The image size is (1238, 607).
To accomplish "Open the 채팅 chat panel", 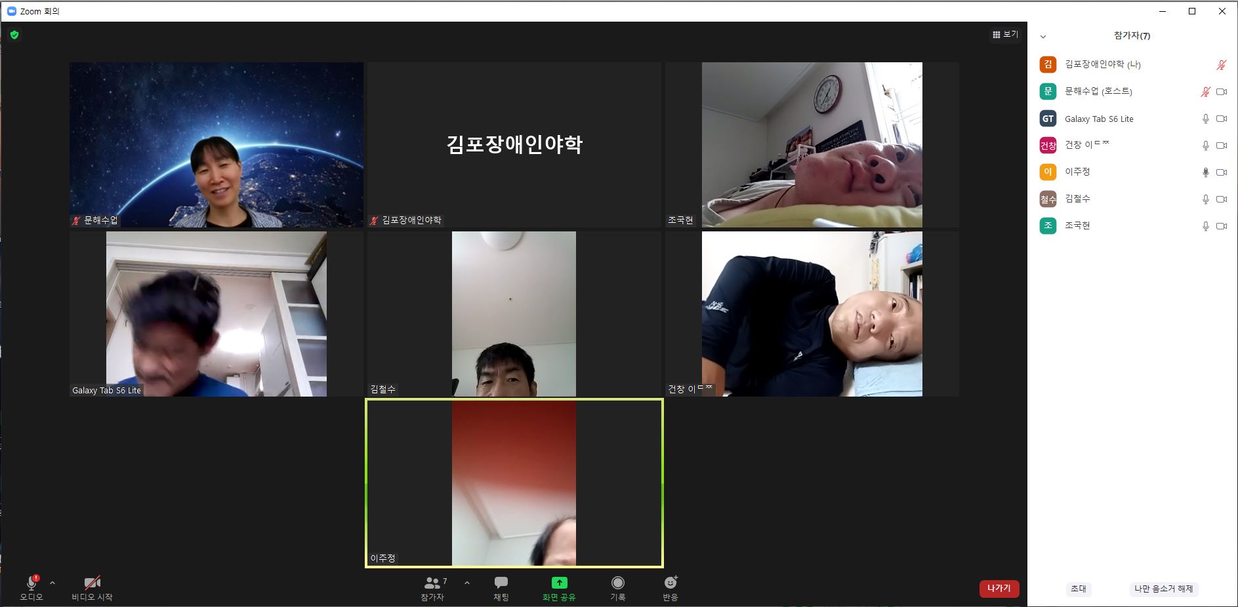I will coord(501,588).
